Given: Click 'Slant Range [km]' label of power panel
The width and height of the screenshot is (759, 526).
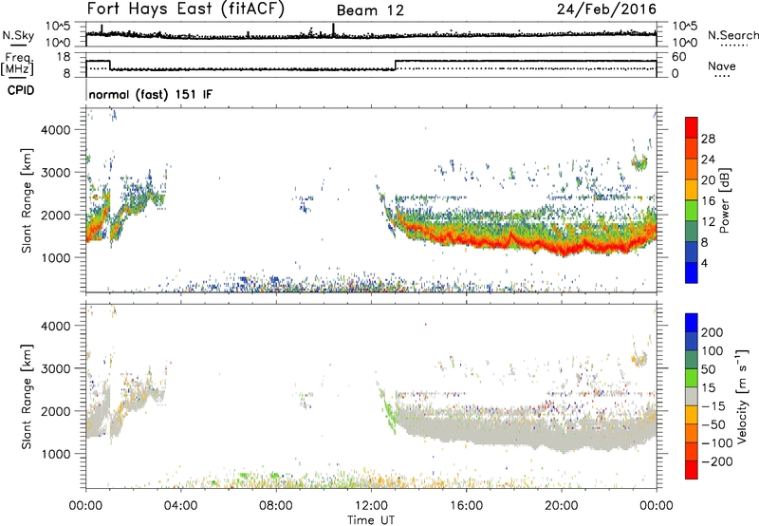Looking at the screenshot, I should pos(27,200).
